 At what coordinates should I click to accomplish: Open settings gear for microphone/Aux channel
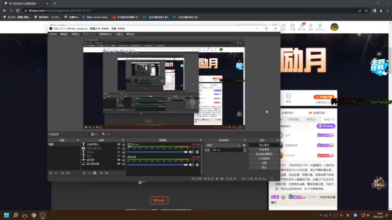(197, 152)
